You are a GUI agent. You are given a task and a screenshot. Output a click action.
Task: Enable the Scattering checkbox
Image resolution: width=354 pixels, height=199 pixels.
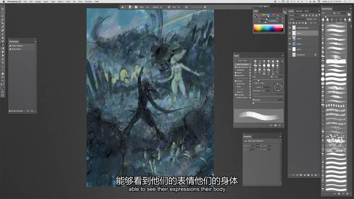236,70
